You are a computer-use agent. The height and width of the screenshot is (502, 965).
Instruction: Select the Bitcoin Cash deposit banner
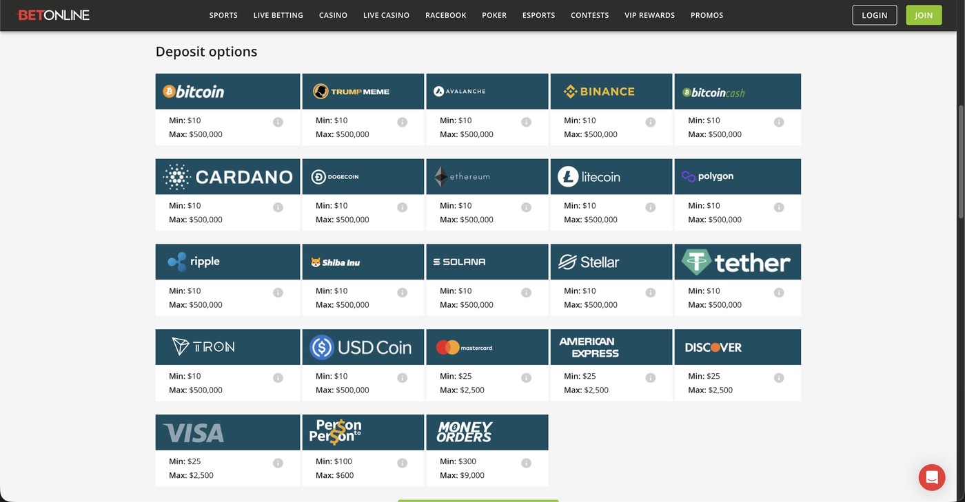pos(738,92)
